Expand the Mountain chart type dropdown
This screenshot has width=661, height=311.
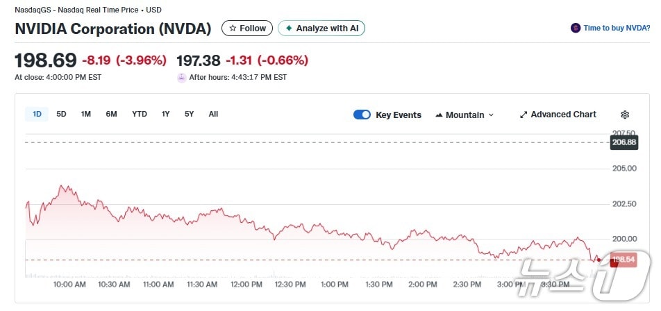(491, 115)
